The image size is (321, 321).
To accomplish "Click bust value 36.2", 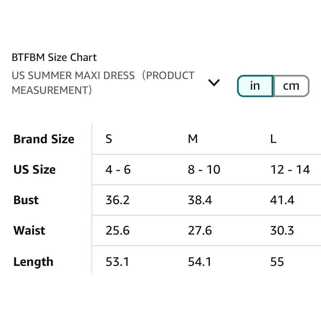I will 117,200.
